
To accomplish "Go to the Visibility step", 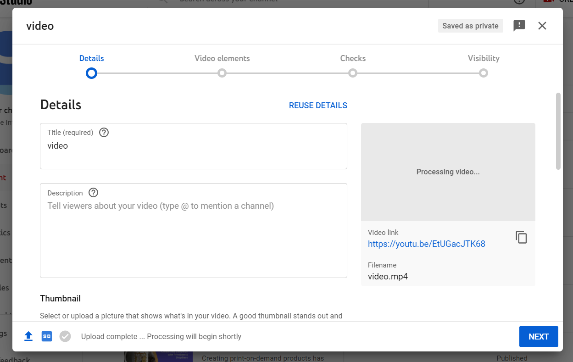I will (484, 58).
